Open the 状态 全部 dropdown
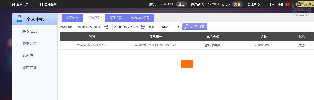The height and width of the screenshot is (100, 314). tap(171, 27)
